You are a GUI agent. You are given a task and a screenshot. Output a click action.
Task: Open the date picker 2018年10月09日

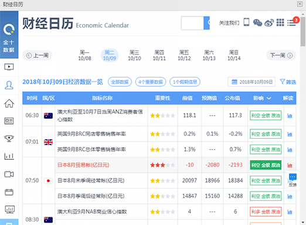pos(251,82)
